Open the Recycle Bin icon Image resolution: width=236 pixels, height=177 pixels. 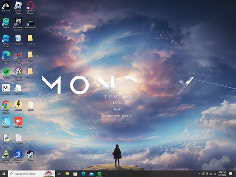[x=18, y=40]
